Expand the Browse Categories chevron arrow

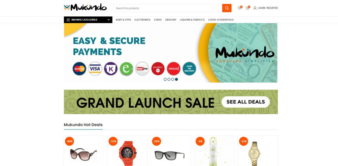coord(109,20)
